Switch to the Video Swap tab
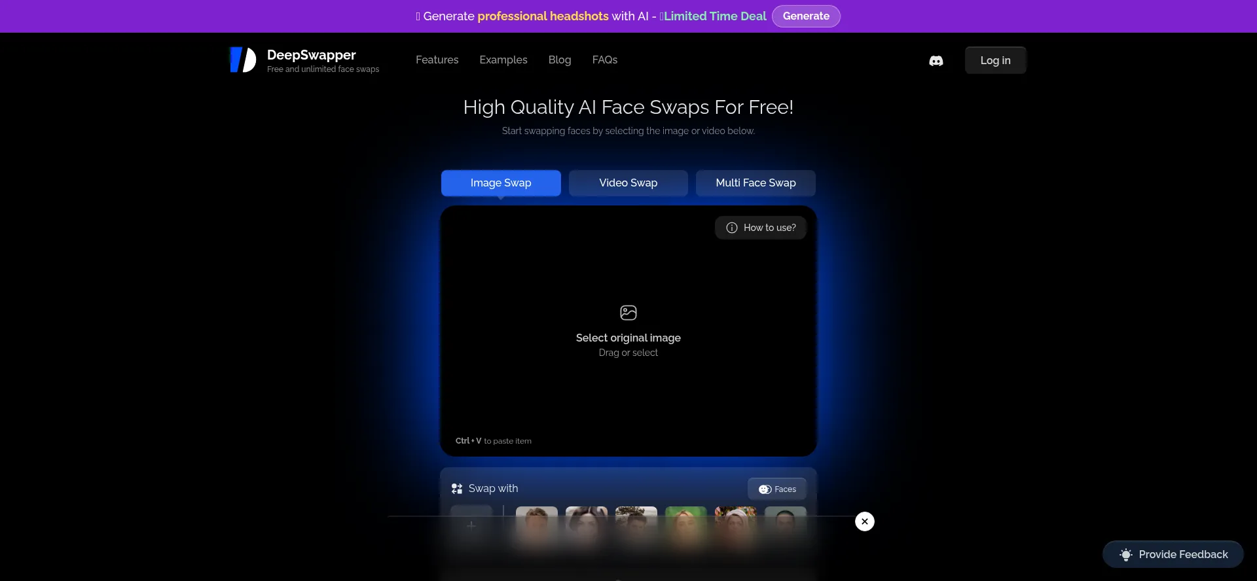The image size is (1257, 581). pyautogui.click(x=628, y=183)
